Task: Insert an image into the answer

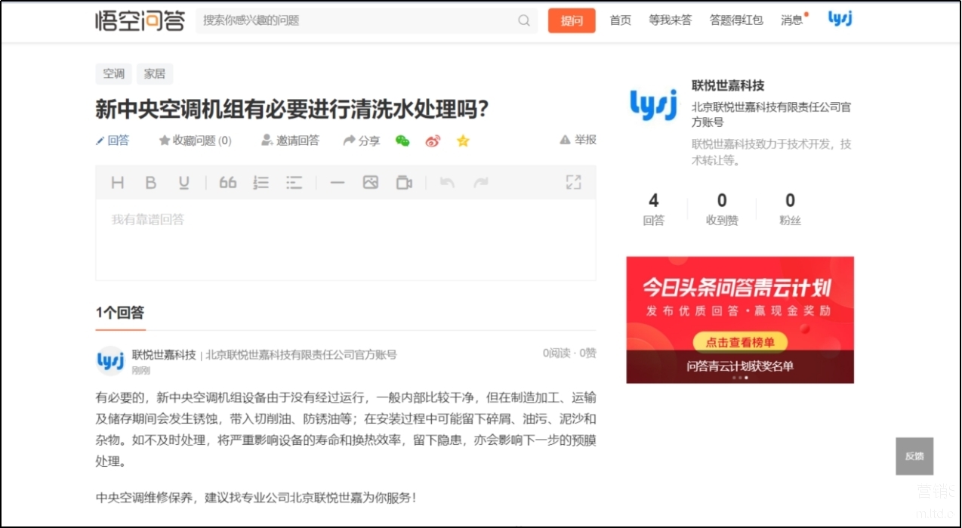Action: point(370,182)
